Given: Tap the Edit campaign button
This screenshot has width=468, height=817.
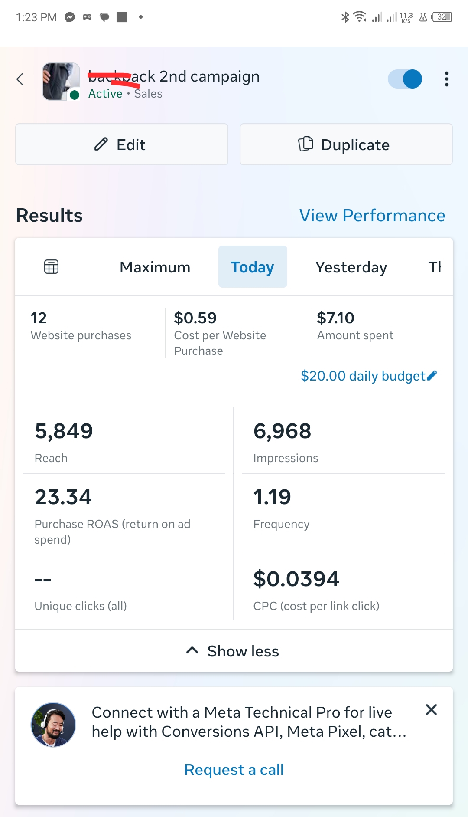Looking at the screenshot, I should point(122,144).
